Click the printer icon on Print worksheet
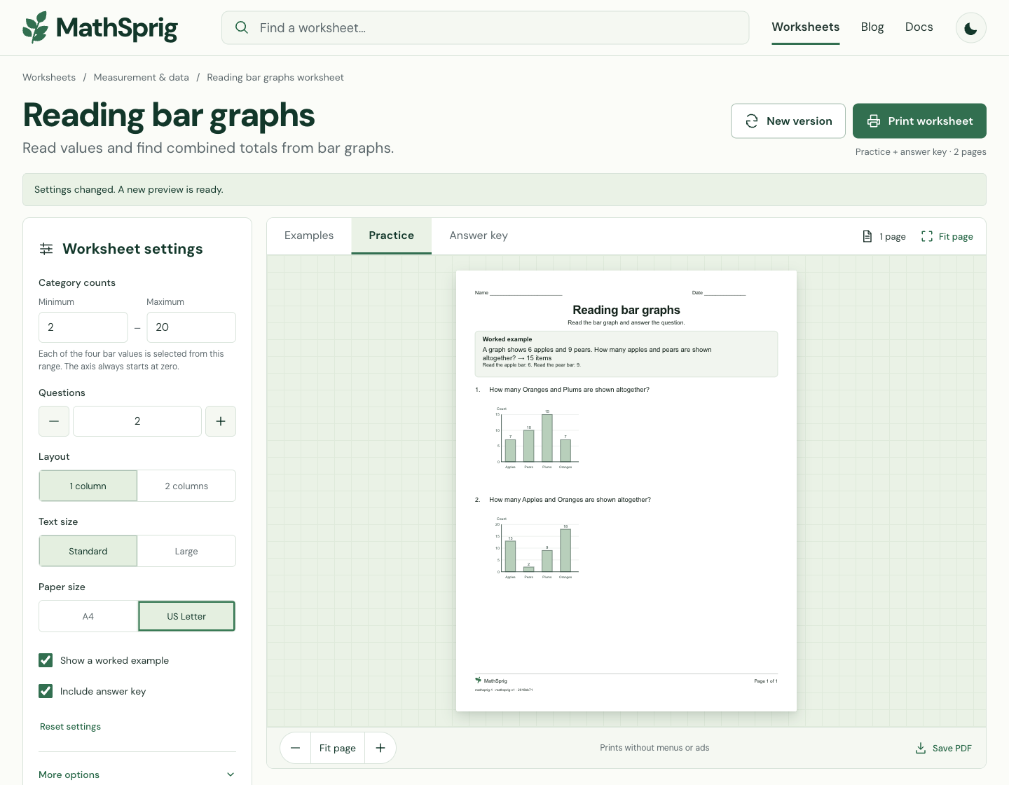The width and height of the screenshot is (1009, 785). (x=874, y=121)
